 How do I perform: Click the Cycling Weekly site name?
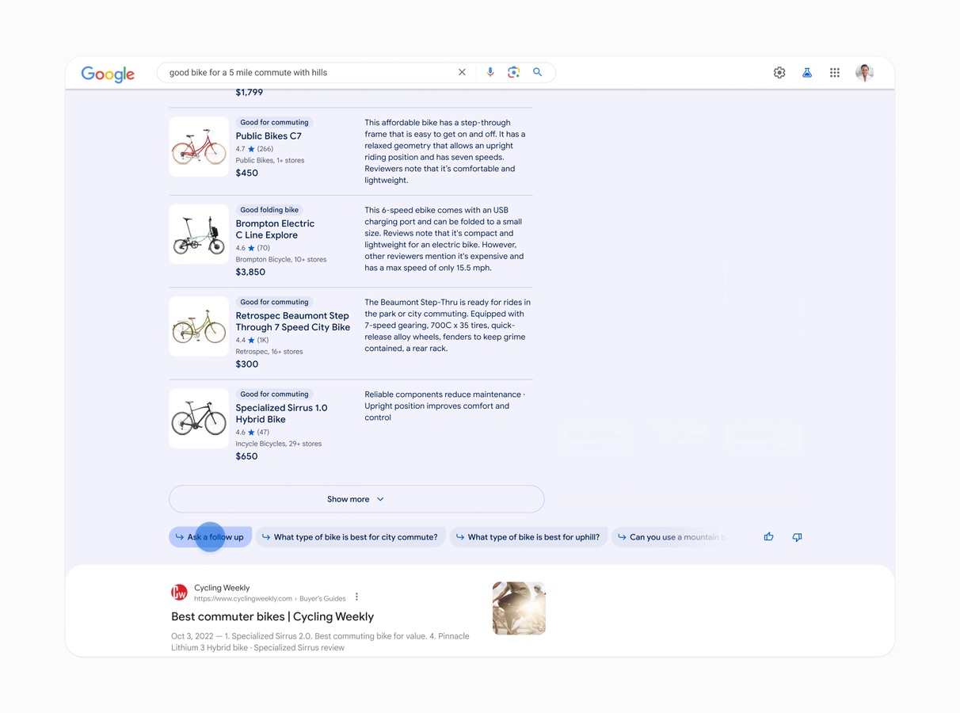pyautogui.click(x=222, y=588)
